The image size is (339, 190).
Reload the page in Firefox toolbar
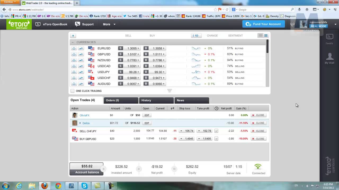click(x=227, y=9)
